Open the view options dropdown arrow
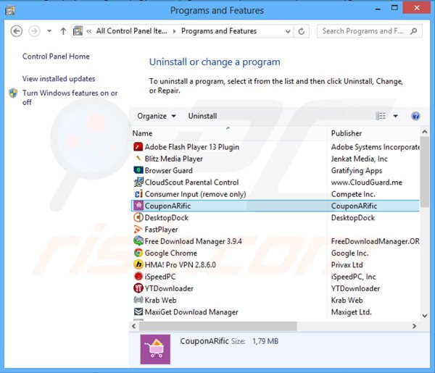435x373 pixels. pyautogui.click(x=395, y=116)
